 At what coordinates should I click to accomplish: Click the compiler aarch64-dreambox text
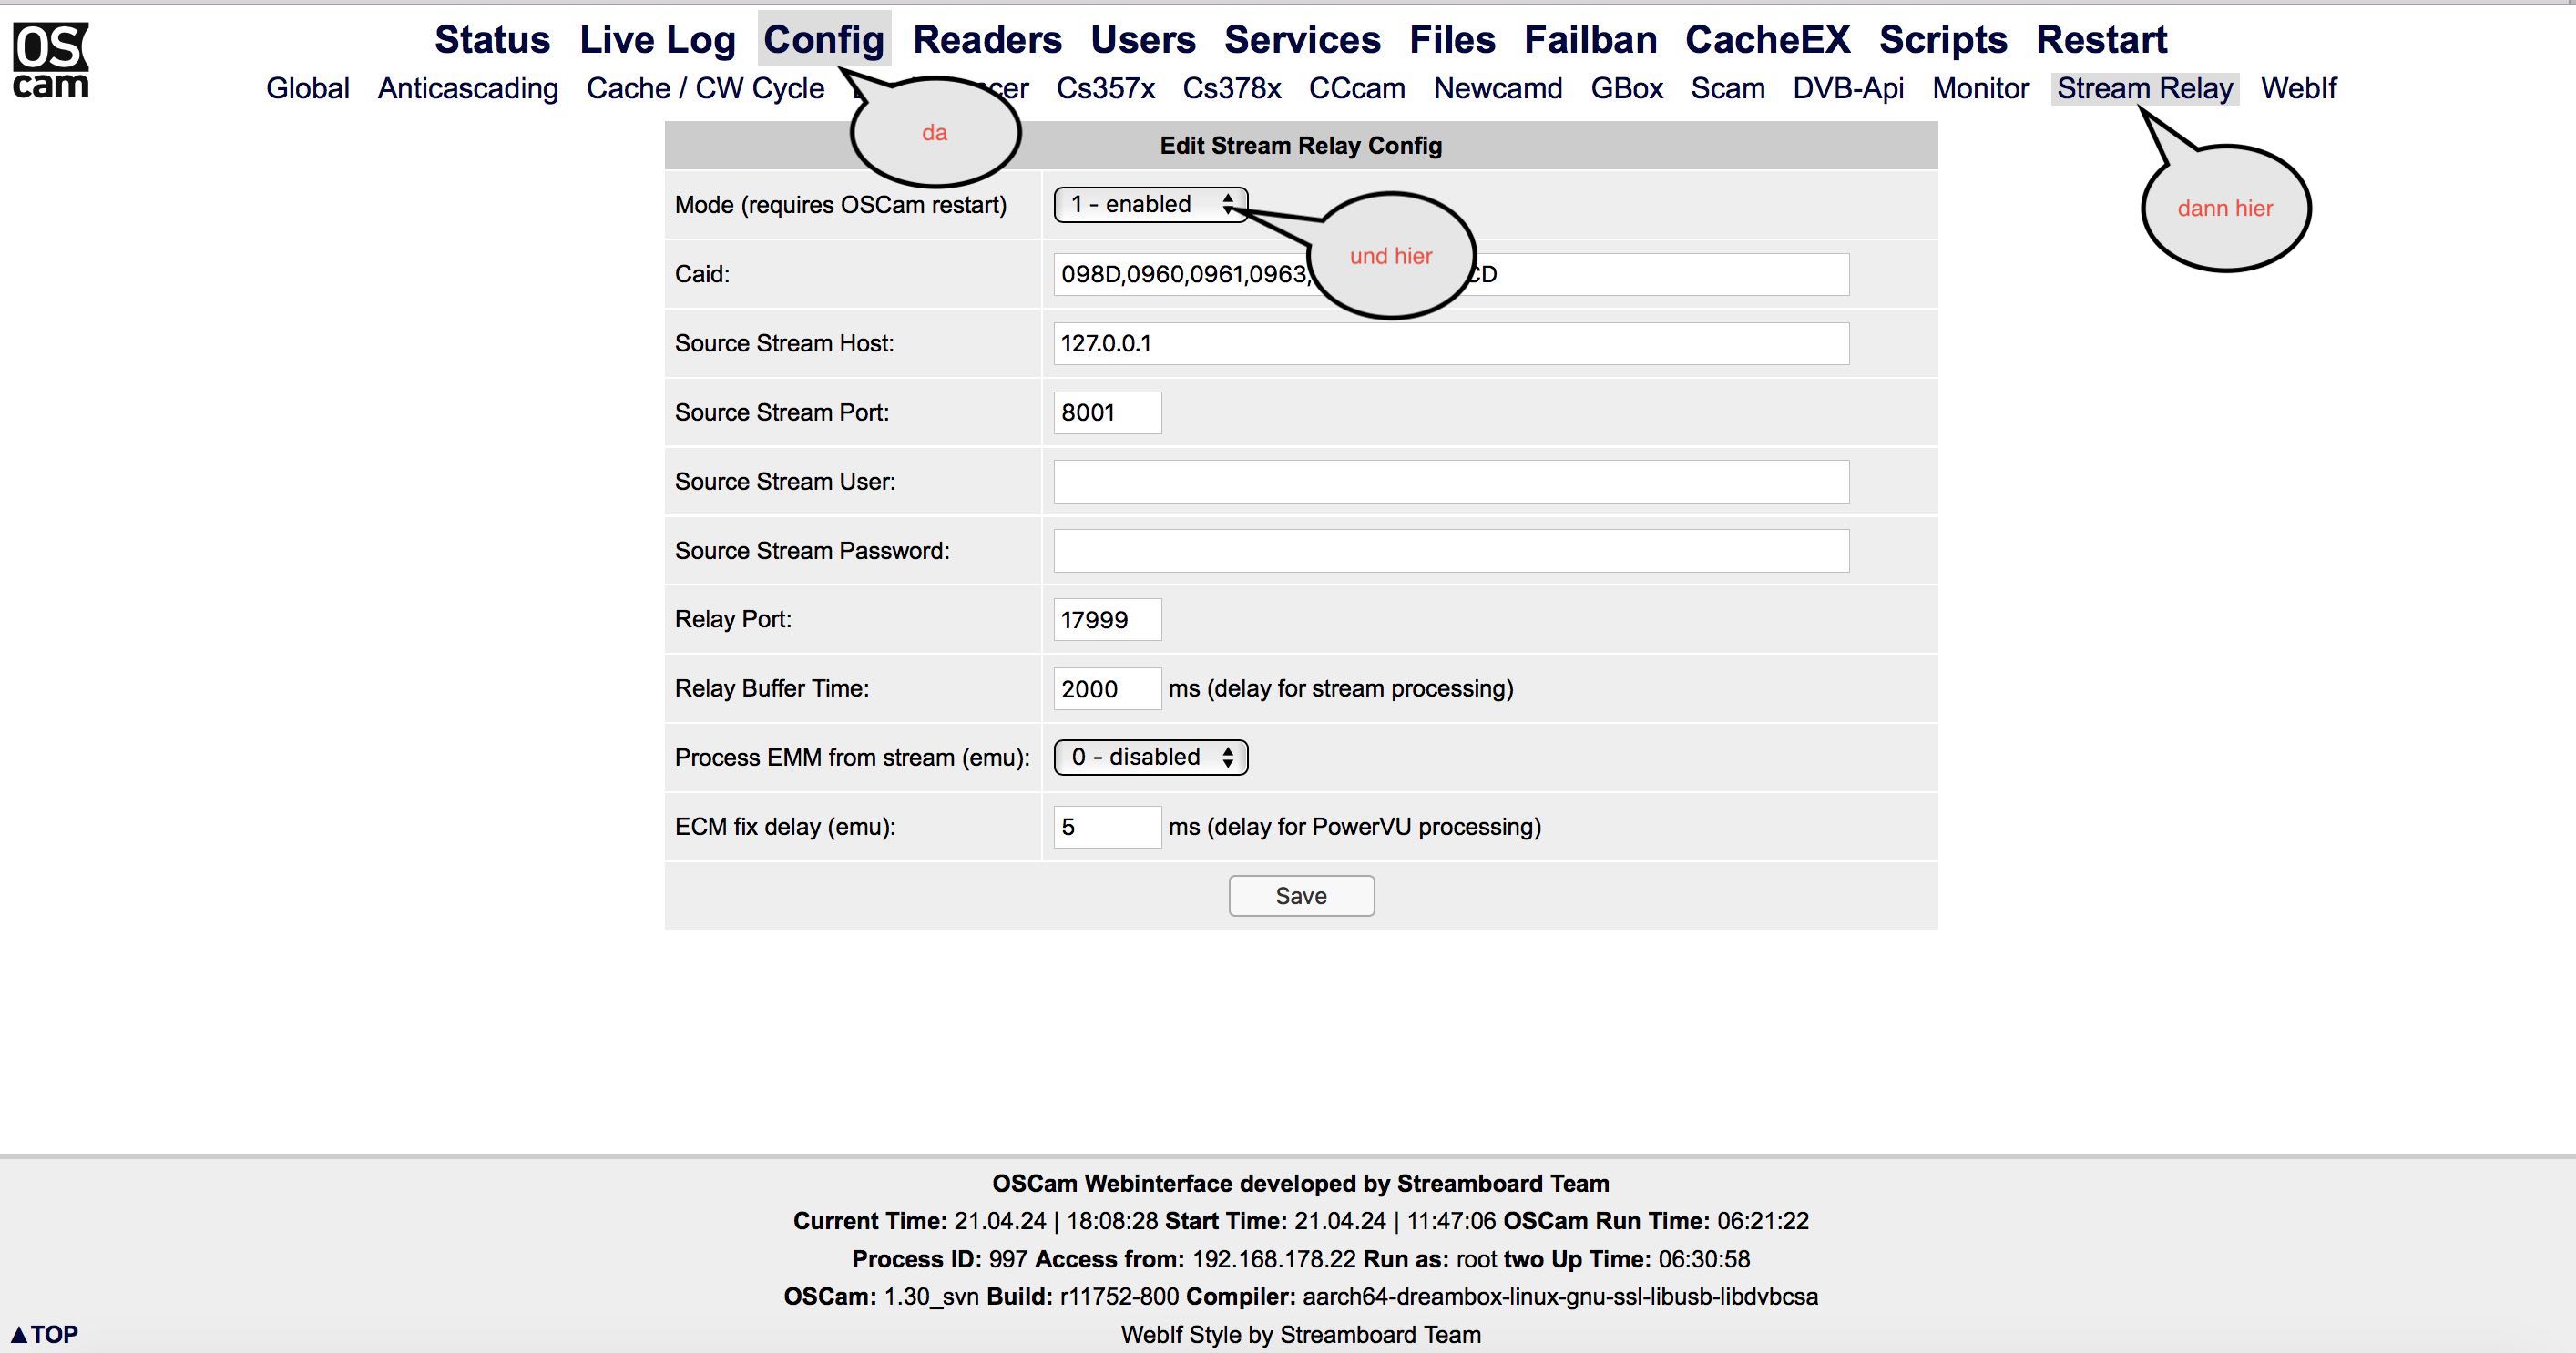point(1502,1297)
